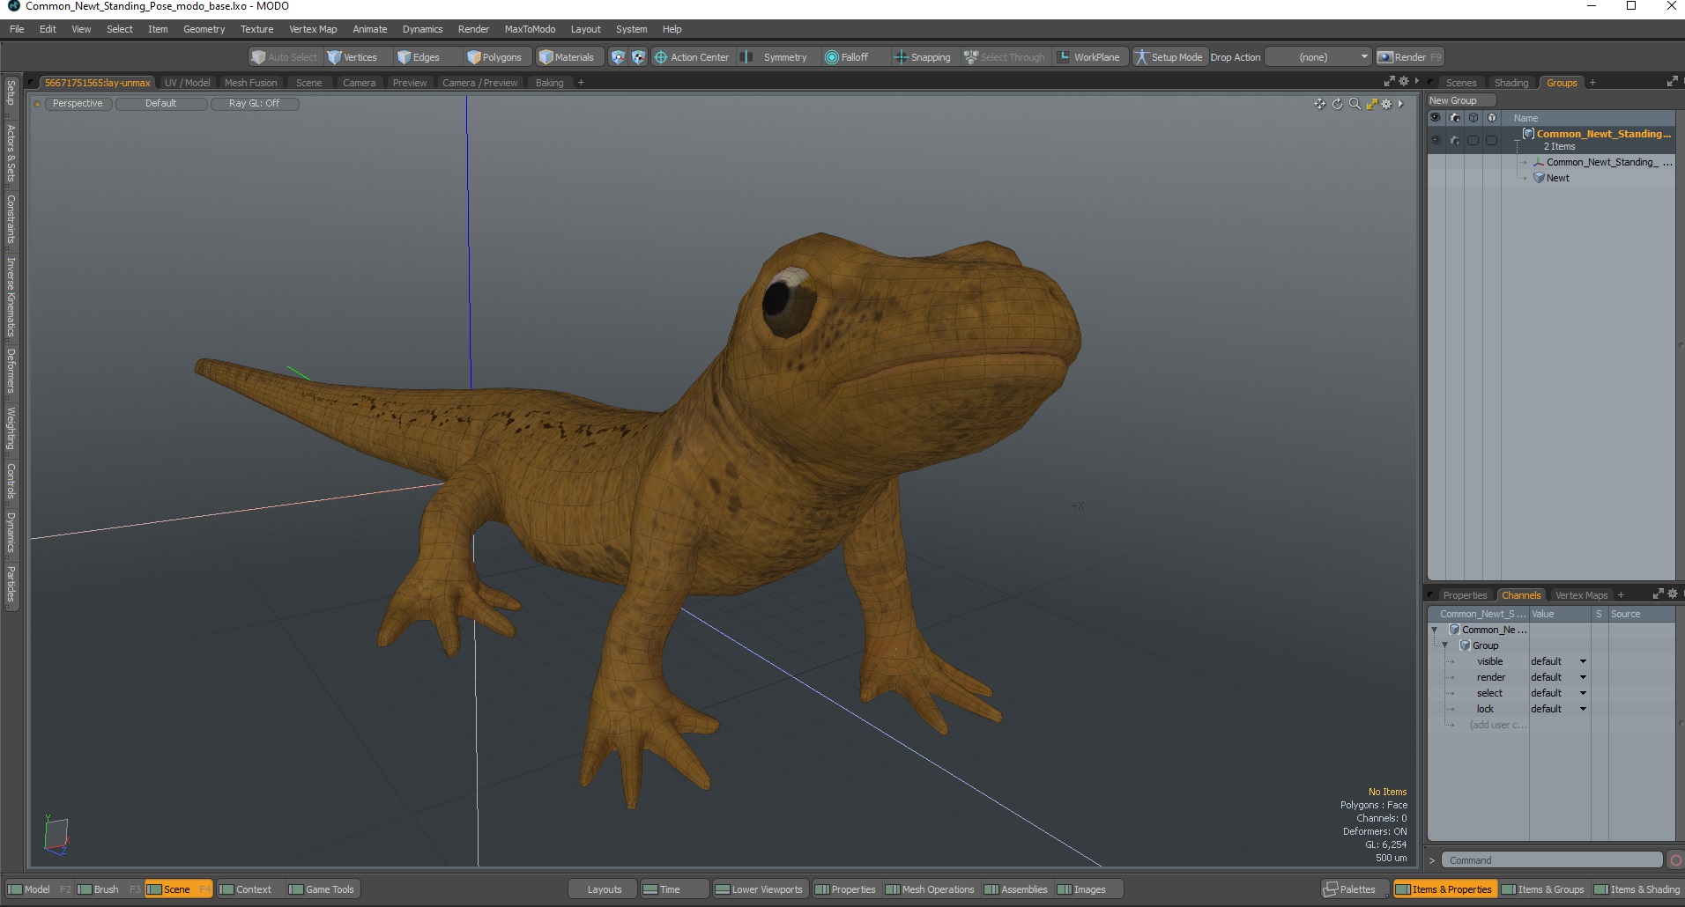The height and width of the screenshot is (907, 1685).
Task: Click the Render button in toolbar
Action: [x=1409, y=57]
